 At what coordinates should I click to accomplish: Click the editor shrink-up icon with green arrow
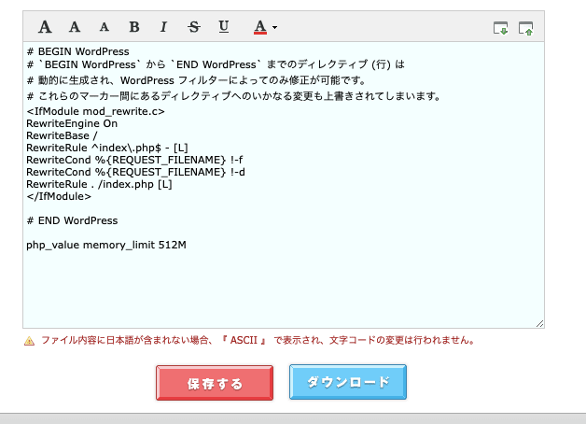525,28
